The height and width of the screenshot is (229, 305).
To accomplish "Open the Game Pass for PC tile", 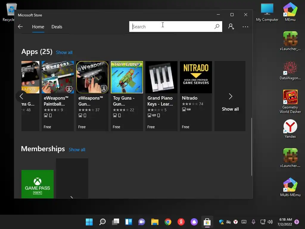I will 38,184.
